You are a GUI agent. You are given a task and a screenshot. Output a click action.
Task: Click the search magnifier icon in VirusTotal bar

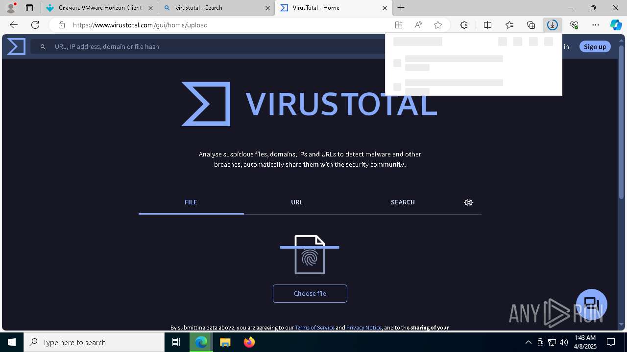[43, 46]
